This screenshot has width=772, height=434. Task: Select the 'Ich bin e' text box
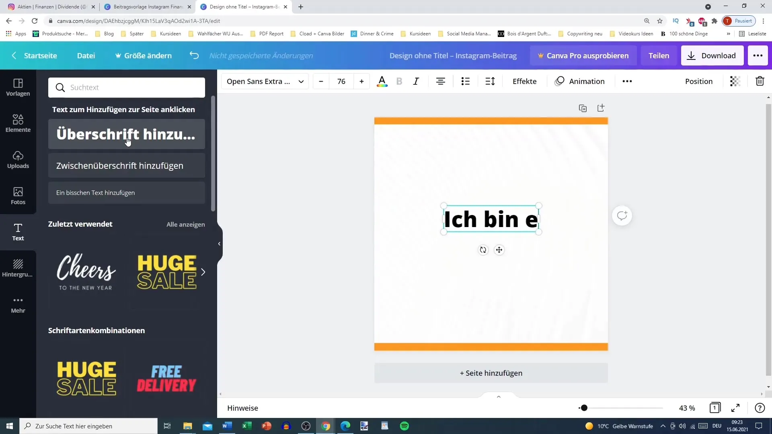tap(491, 219)
